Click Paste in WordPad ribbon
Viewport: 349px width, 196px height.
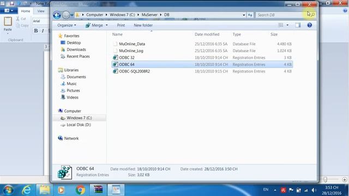(8, 26)
